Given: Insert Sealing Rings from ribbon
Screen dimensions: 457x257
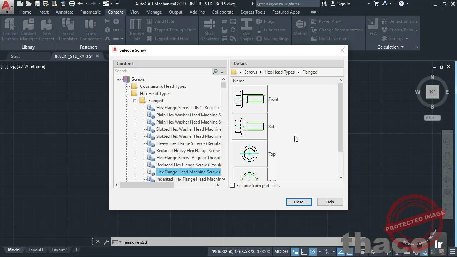Looking at the screenshot, I should (272, 39).
